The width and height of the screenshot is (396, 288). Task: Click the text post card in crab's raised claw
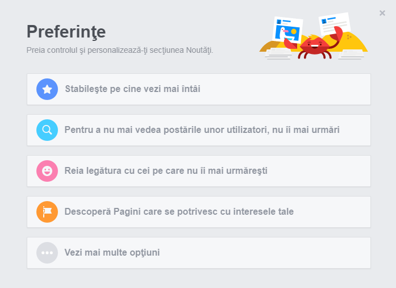pos(334,24)
